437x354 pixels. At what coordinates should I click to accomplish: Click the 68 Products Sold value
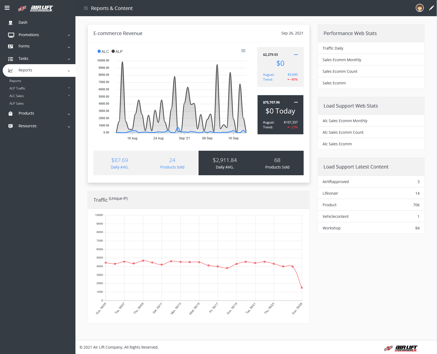(x=277, y=160)
